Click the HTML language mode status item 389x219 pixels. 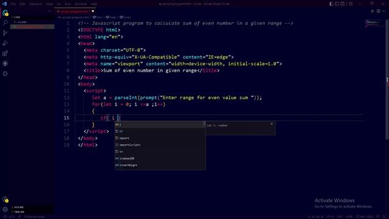349,217
